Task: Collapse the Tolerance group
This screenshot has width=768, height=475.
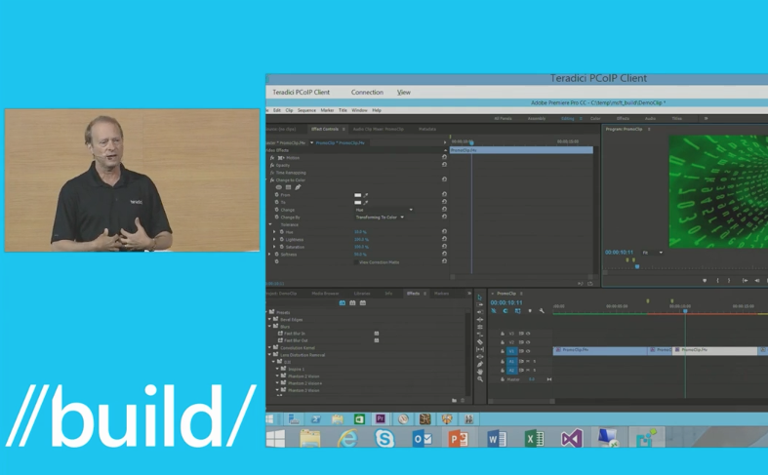Action: pyautogui.click(x=270, y=224)
